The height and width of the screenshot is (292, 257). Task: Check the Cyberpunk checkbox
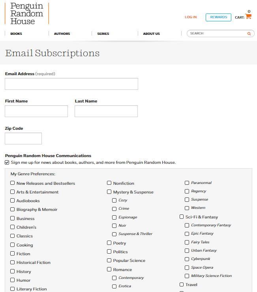coord(187,259)
